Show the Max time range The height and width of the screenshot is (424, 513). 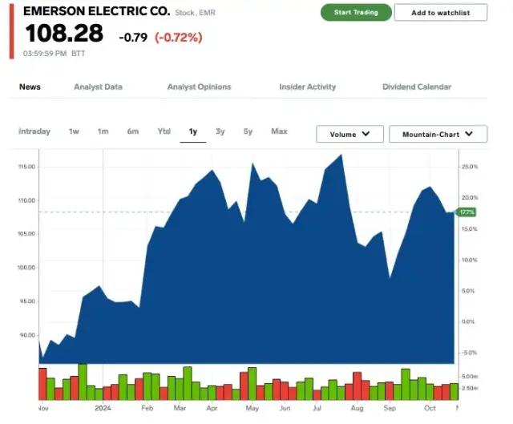pyautogui.click(x=279, y=131)
